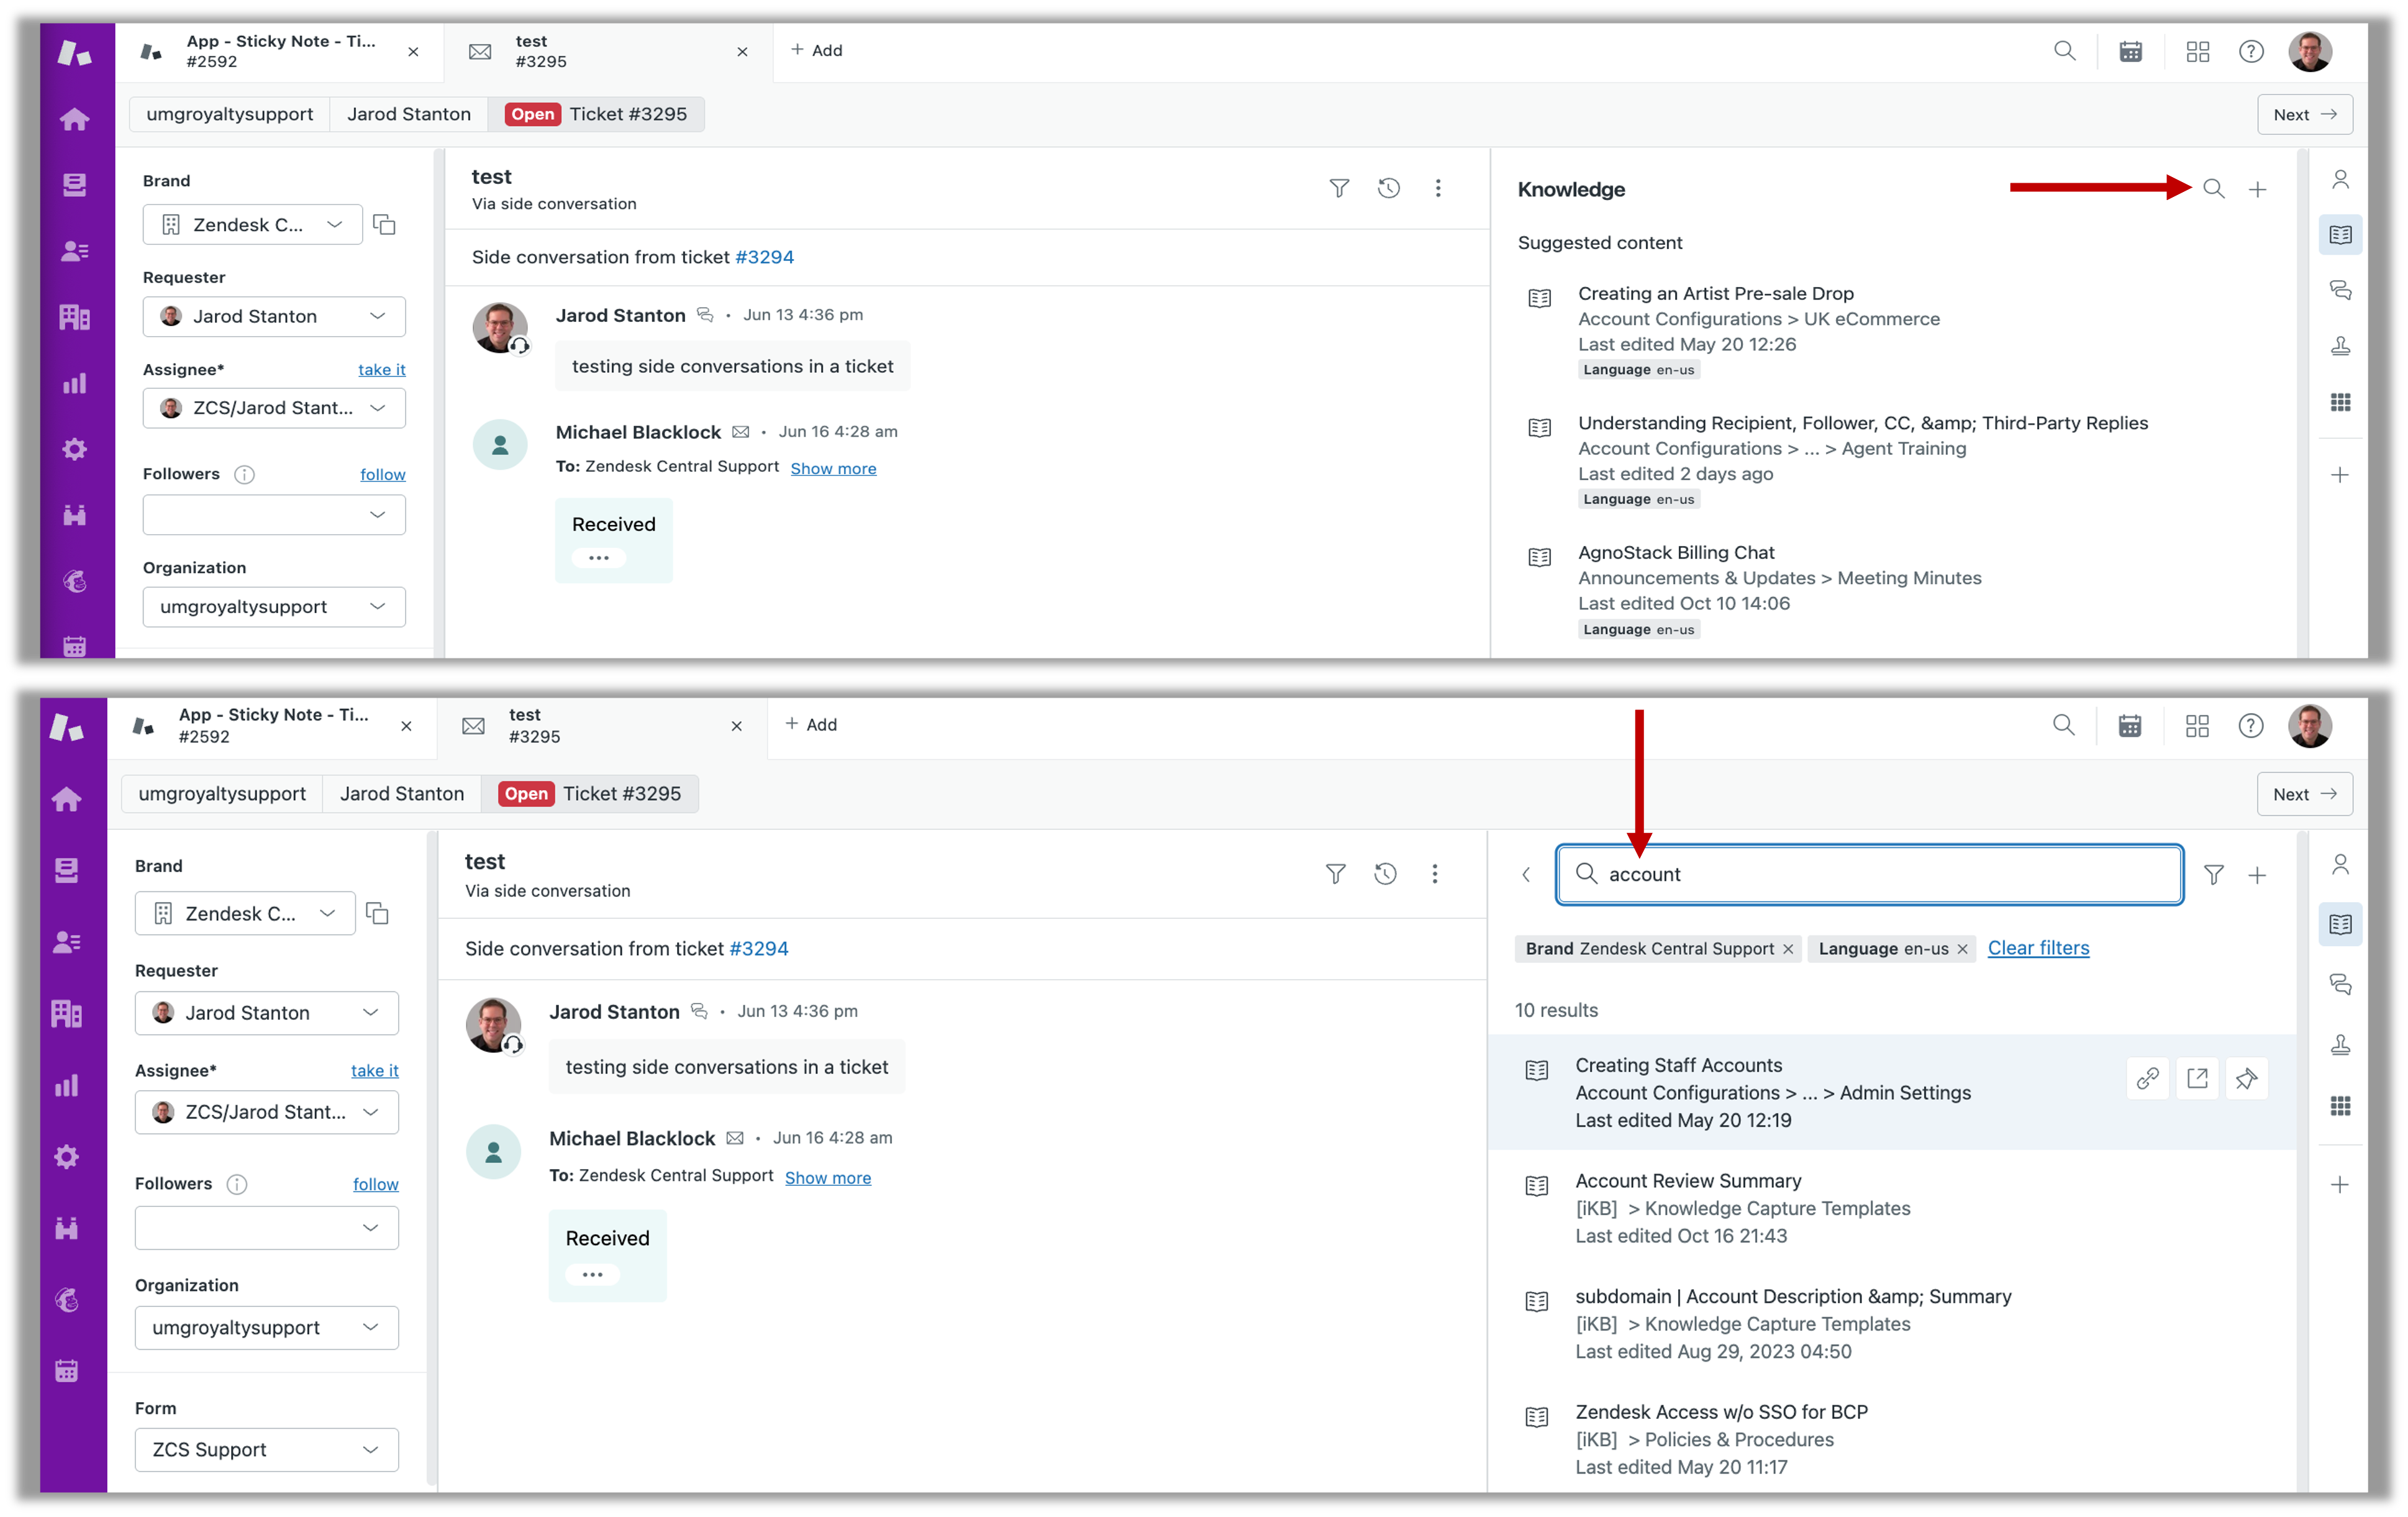Viewport: 2408px width, 1517px height.
Task: Open Assignee ZCS/Jarod Stant... dropdown in upper screenshot
Action: 274,408
